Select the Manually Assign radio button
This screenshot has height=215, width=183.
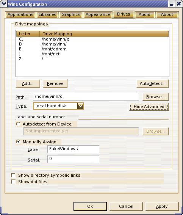(18, 142)
